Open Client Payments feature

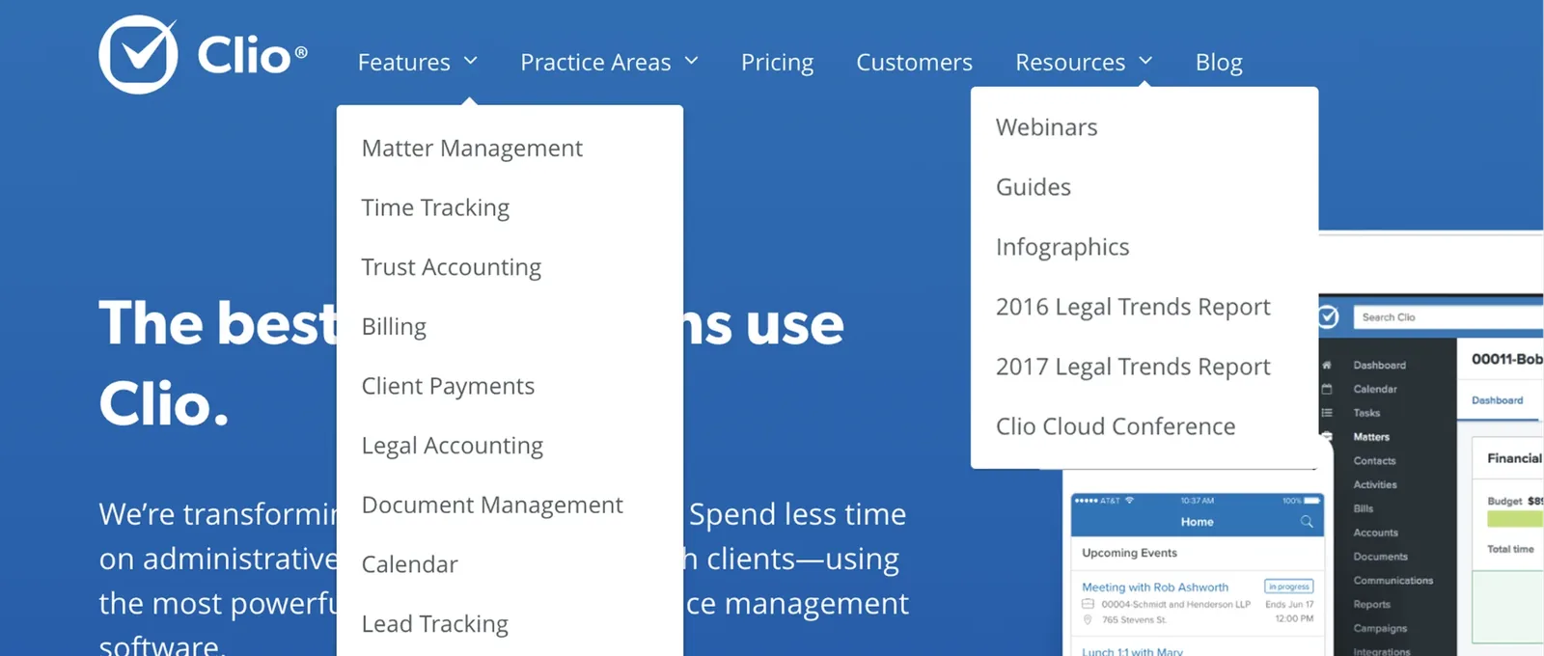(x=448, y=386)
